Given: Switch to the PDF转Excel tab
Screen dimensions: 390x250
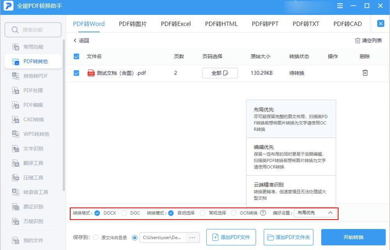Looking at the screenshot, I should point(175,23).
